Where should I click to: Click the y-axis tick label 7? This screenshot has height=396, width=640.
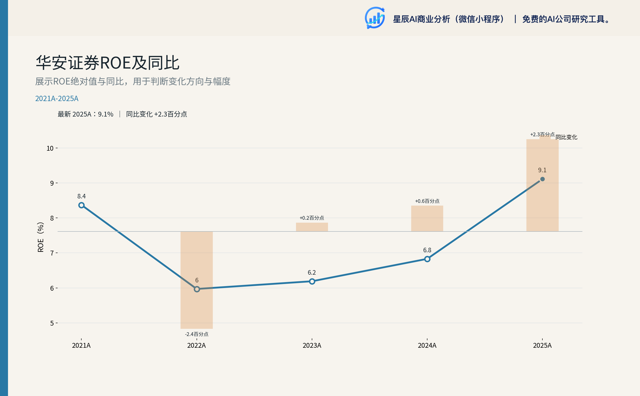click(x=52, y=253)
